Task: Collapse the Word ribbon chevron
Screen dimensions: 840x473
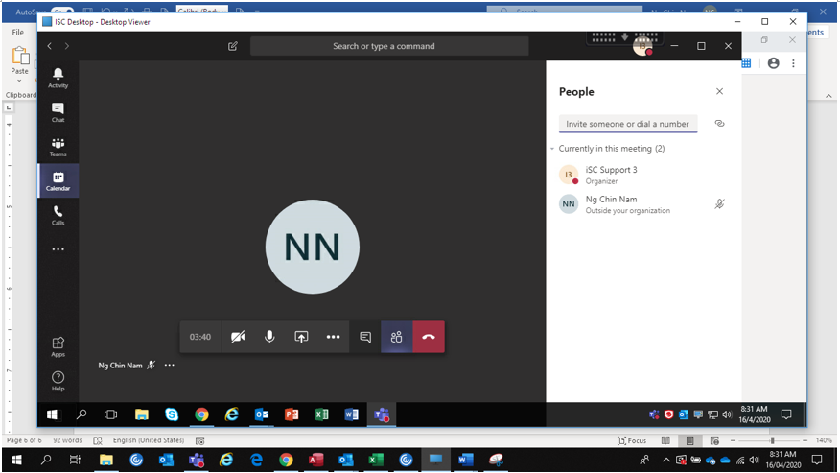Action: 828,96
